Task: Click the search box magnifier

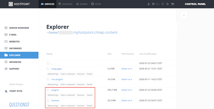Action: (184, 15)
